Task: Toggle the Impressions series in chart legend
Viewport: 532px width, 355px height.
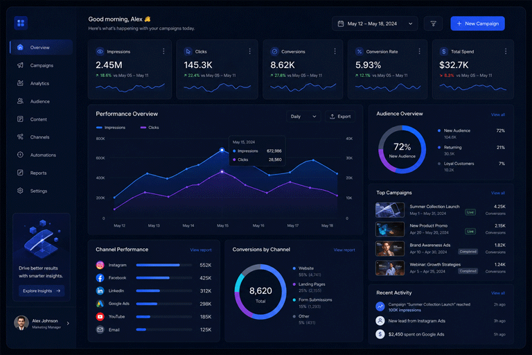Action: click(x=111, y=128)
